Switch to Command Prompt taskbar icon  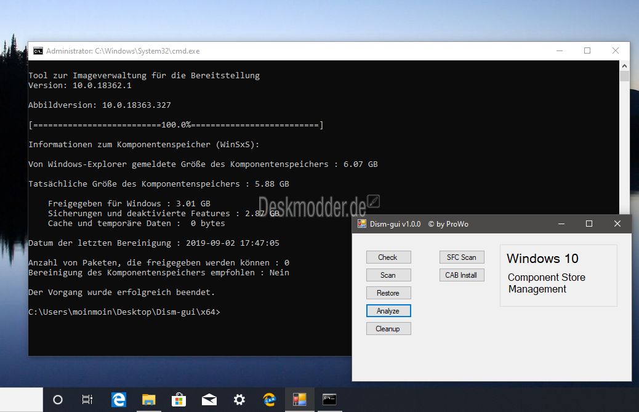point(329,400)
